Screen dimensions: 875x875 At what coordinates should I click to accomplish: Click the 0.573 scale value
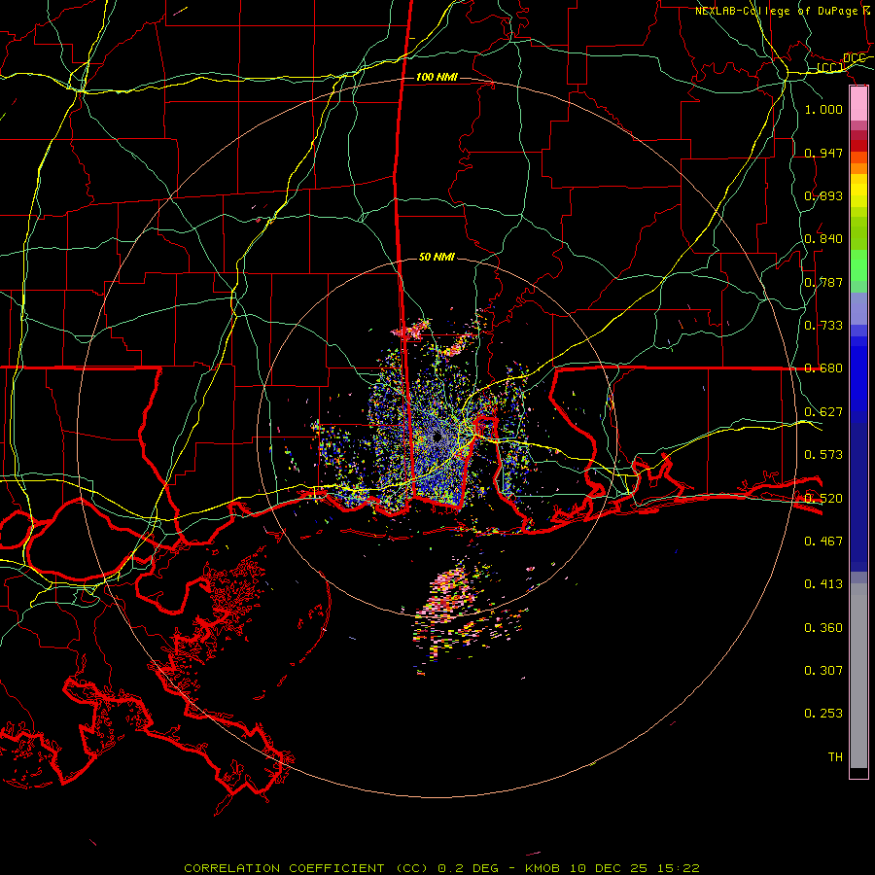tap(823, 455)
